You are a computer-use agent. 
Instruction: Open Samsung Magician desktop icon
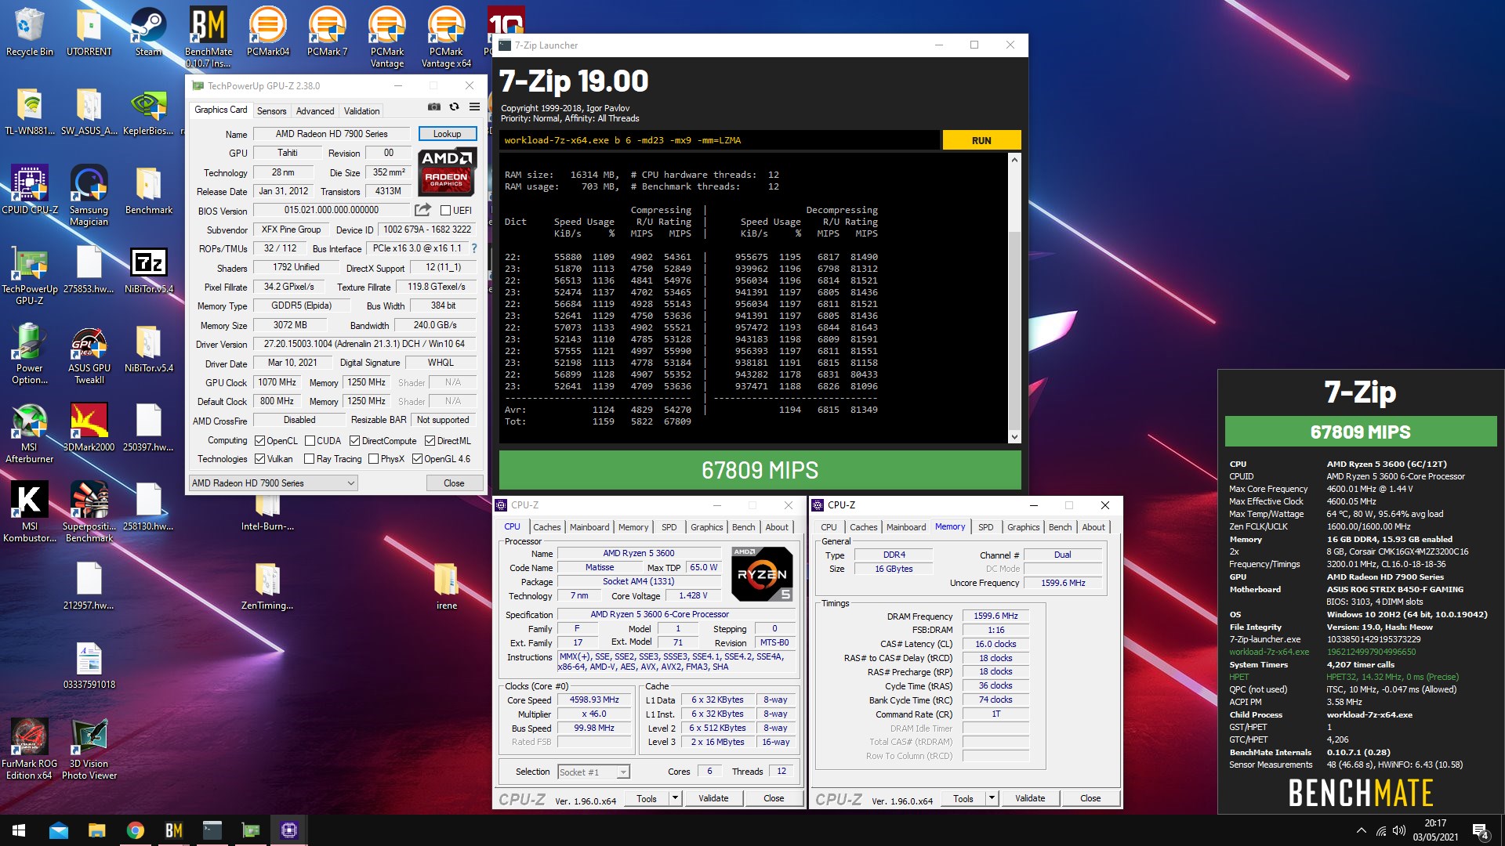(x=89, y=195)
